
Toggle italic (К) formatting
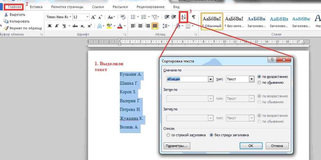click(57, 26)
